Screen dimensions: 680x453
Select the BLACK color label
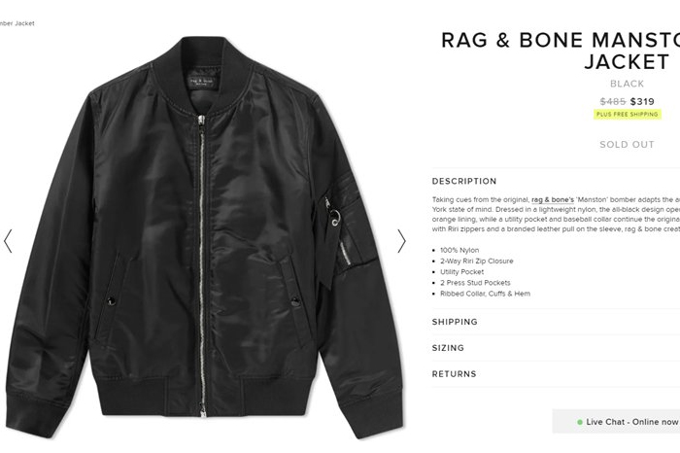tap(628, 84)
